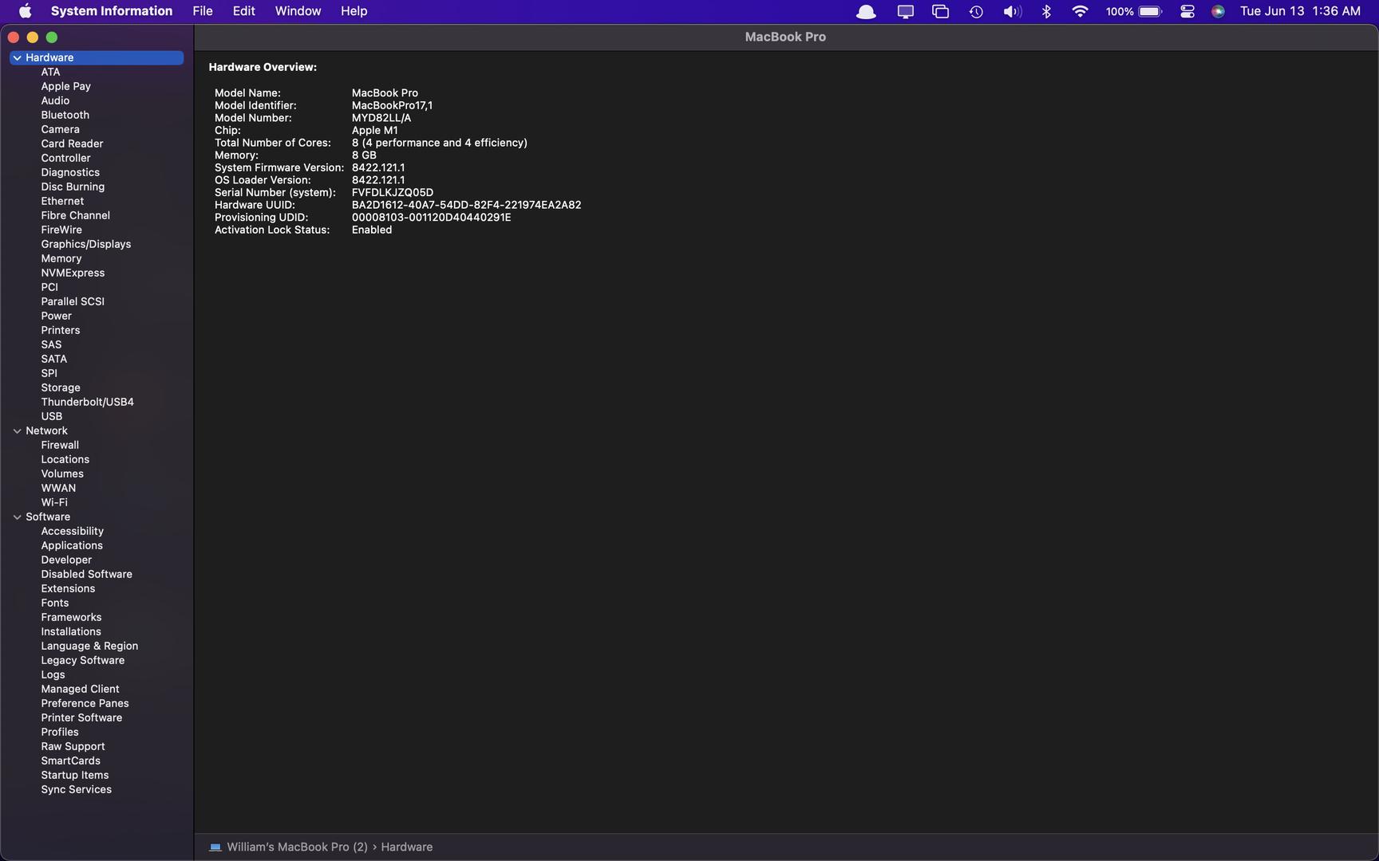1379x861 pixels.
Task: Collapse the Network section
Action: (x=17, y=431)
